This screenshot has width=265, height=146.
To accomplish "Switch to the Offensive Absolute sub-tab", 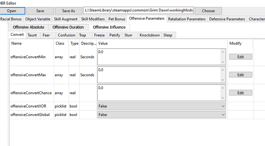I will [x=28, y=27].
